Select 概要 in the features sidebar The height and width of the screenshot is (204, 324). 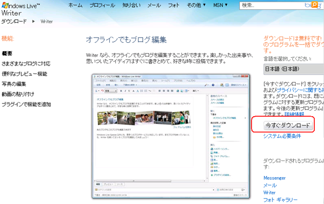(7, 54)
